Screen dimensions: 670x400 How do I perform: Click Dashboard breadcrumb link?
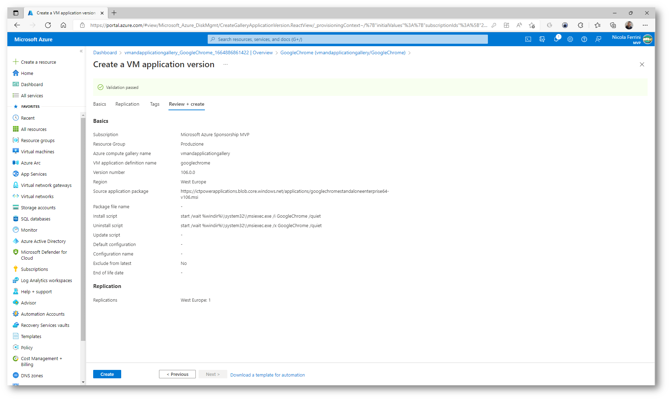pyautogui.click(x=105, y=52)
